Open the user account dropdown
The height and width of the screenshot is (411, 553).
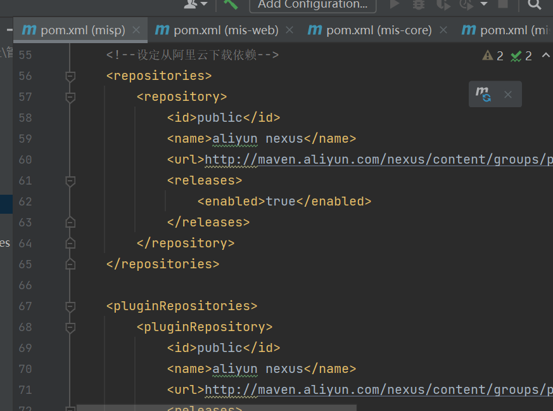click(x=195, y=4)
